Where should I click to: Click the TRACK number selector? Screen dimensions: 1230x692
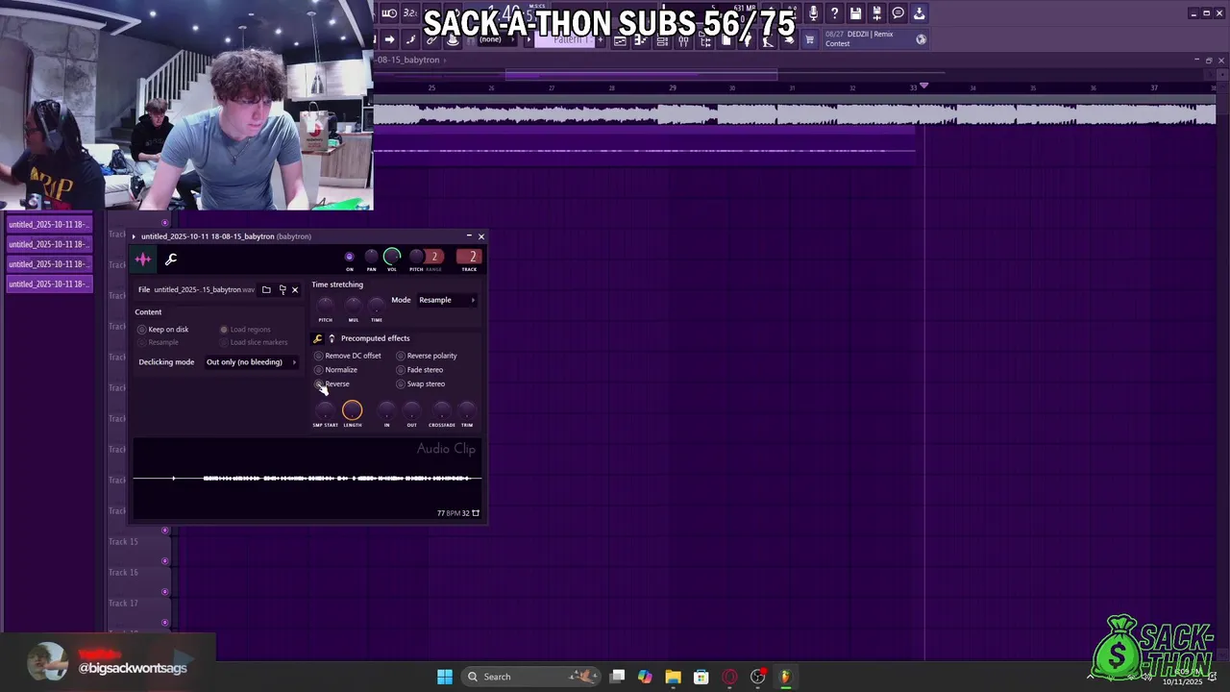[469, 257]
